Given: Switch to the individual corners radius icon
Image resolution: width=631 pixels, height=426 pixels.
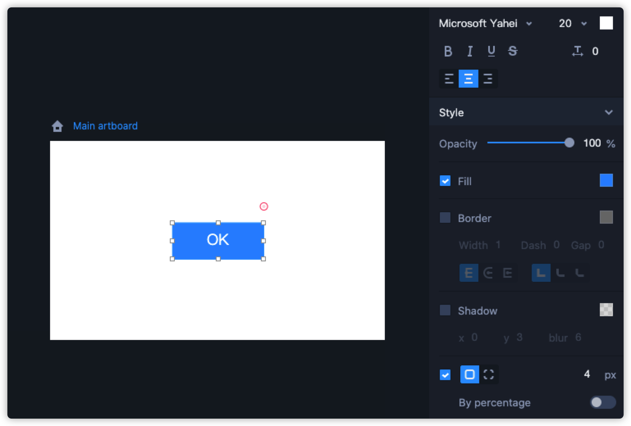Looking at the screenshot, I should [489, 374].
